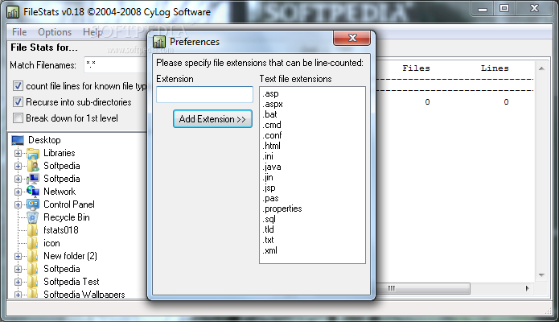This screenshot has height=322, width=559.
Task: Click the Softpedia Wallpapers folder icon
Action: tap(32, 294)
